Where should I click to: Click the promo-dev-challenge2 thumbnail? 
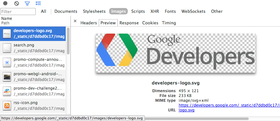7,91
